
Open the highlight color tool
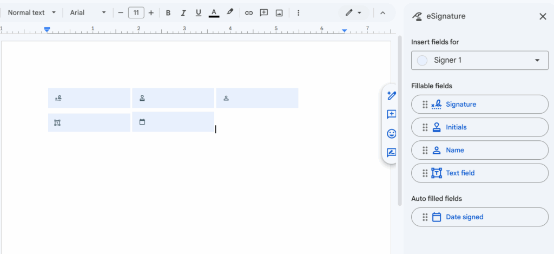point(229,13)
